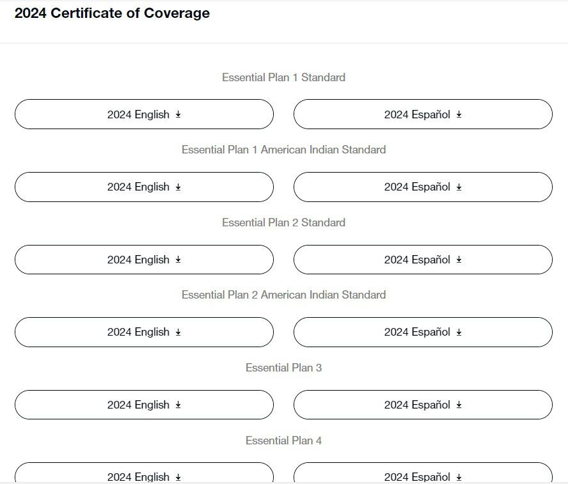Click the Essential Plan 2 Standard section label

(x=283, y=222)
